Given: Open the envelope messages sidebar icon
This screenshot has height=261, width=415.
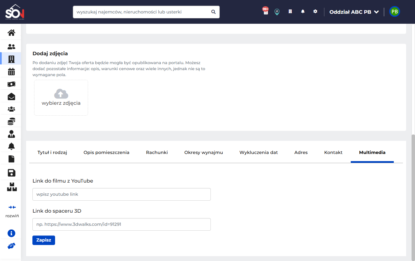Looking at the screenshot, I should pos(11,96).
